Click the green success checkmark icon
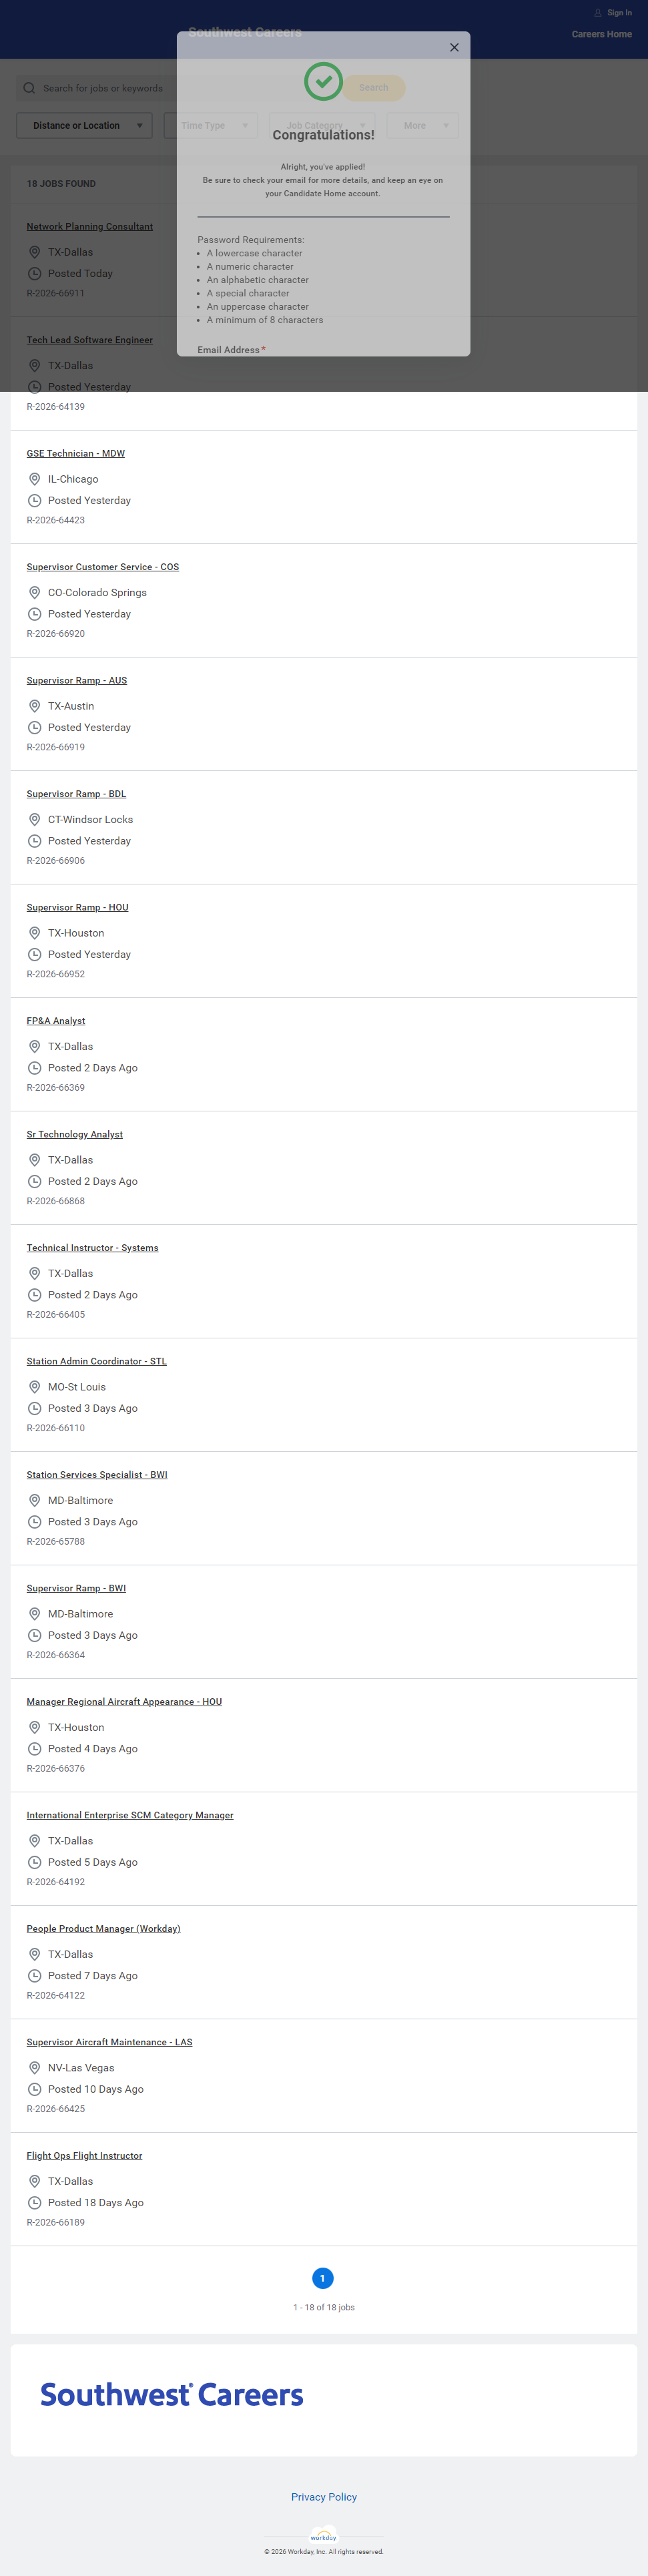 point(323,82)
